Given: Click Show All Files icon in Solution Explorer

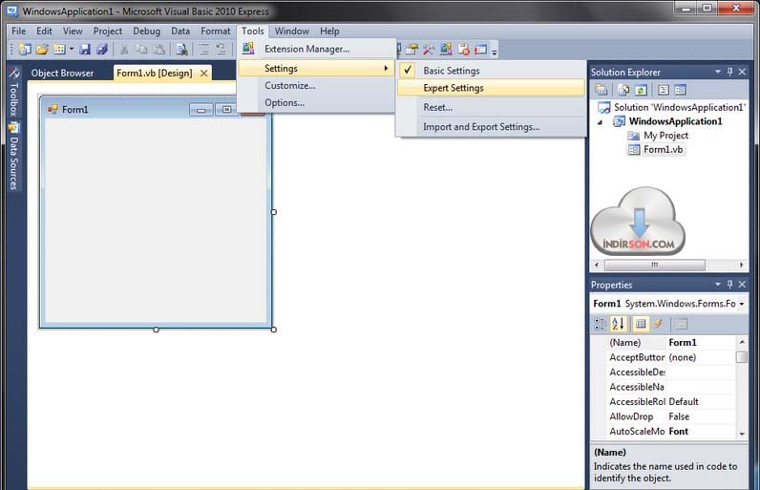Looking at the screenshot, I should (623, 90).
